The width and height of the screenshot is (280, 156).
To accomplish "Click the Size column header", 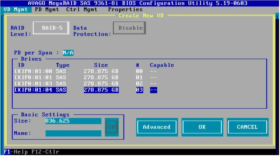I will (101, 65).
